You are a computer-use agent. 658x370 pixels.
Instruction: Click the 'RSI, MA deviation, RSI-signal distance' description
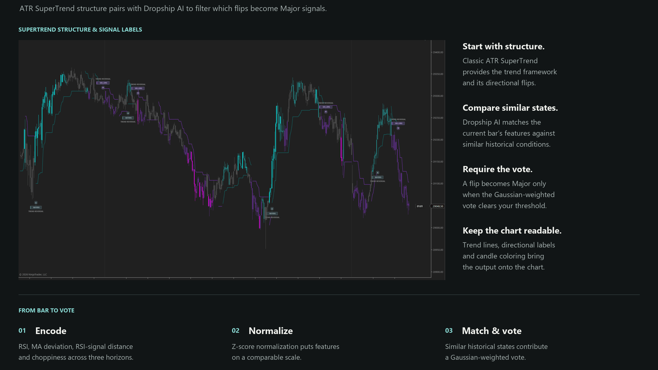pyautogui.click(x=76, y=352)
